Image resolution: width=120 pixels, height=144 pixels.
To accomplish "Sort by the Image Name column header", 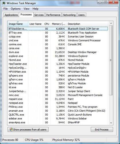I will tap(18, 24).
